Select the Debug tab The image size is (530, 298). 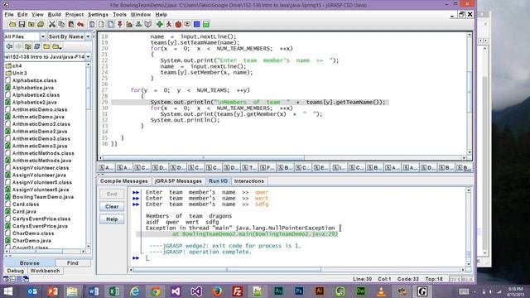[x=16, y=271]
